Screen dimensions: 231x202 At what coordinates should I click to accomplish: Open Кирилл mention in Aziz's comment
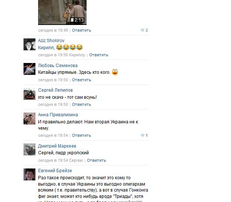tap(46, 48)
